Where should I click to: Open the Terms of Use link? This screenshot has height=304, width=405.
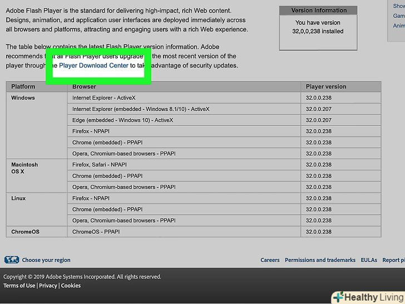point(19,286)
